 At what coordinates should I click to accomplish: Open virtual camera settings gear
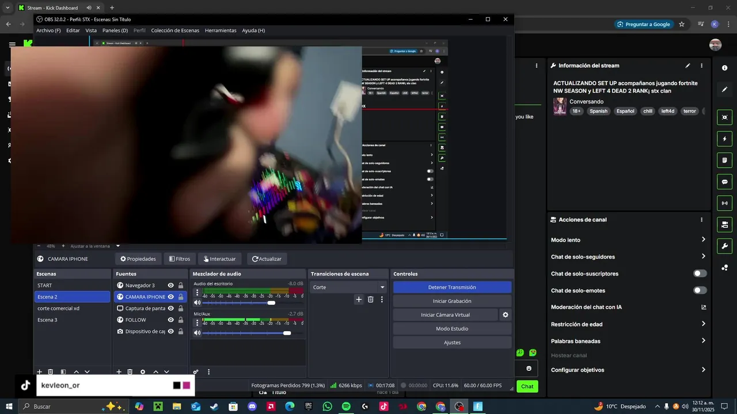[x=506, y=315]
